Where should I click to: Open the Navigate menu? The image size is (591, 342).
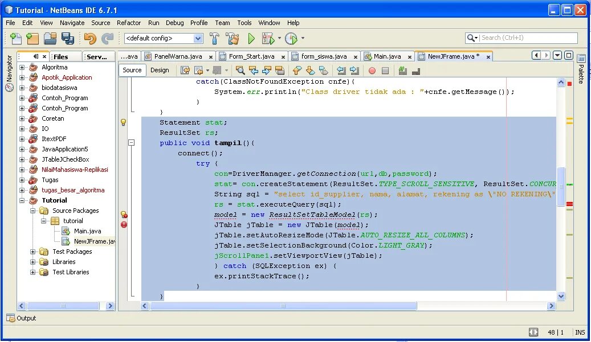pyautogui.click(x=72, y=23)
